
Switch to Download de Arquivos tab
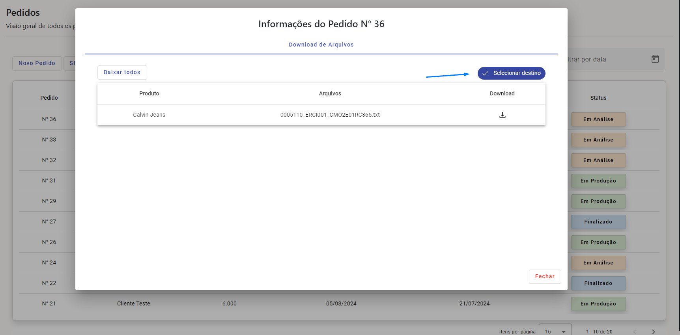coord(321,45)
